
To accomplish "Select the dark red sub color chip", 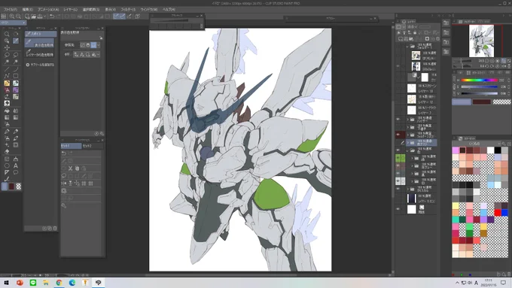I will coord(482,102).
